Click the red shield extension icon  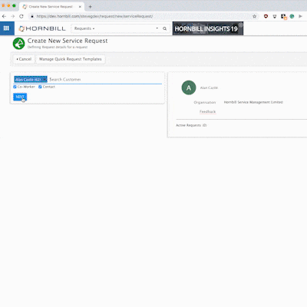[x=266, y=16]
